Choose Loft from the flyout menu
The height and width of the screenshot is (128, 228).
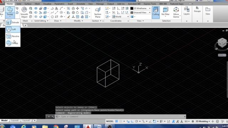(13, 29)
